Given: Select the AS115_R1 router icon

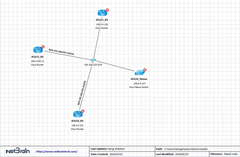Looking at the screenshot, I should 102,13.
